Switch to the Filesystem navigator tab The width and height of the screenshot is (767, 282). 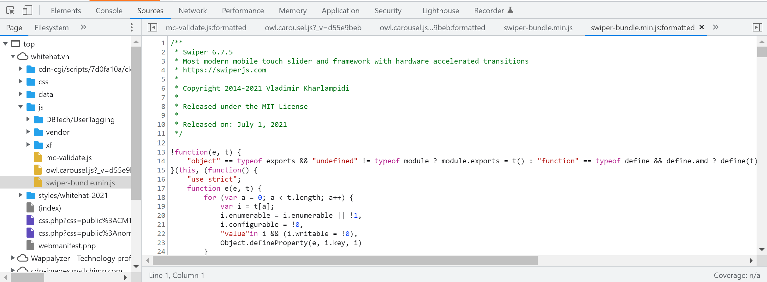(51, 28)
